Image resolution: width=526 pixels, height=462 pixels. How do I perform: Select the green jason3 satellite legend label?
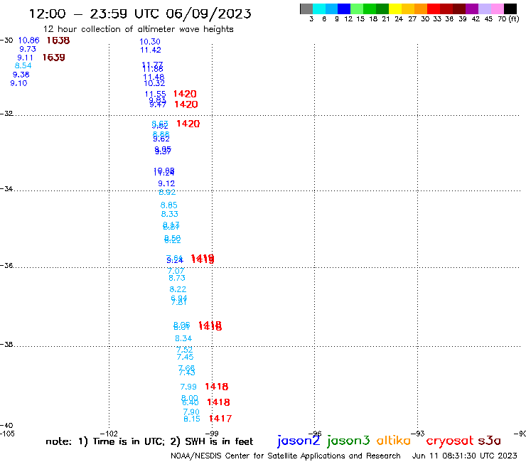coord(348,441)
